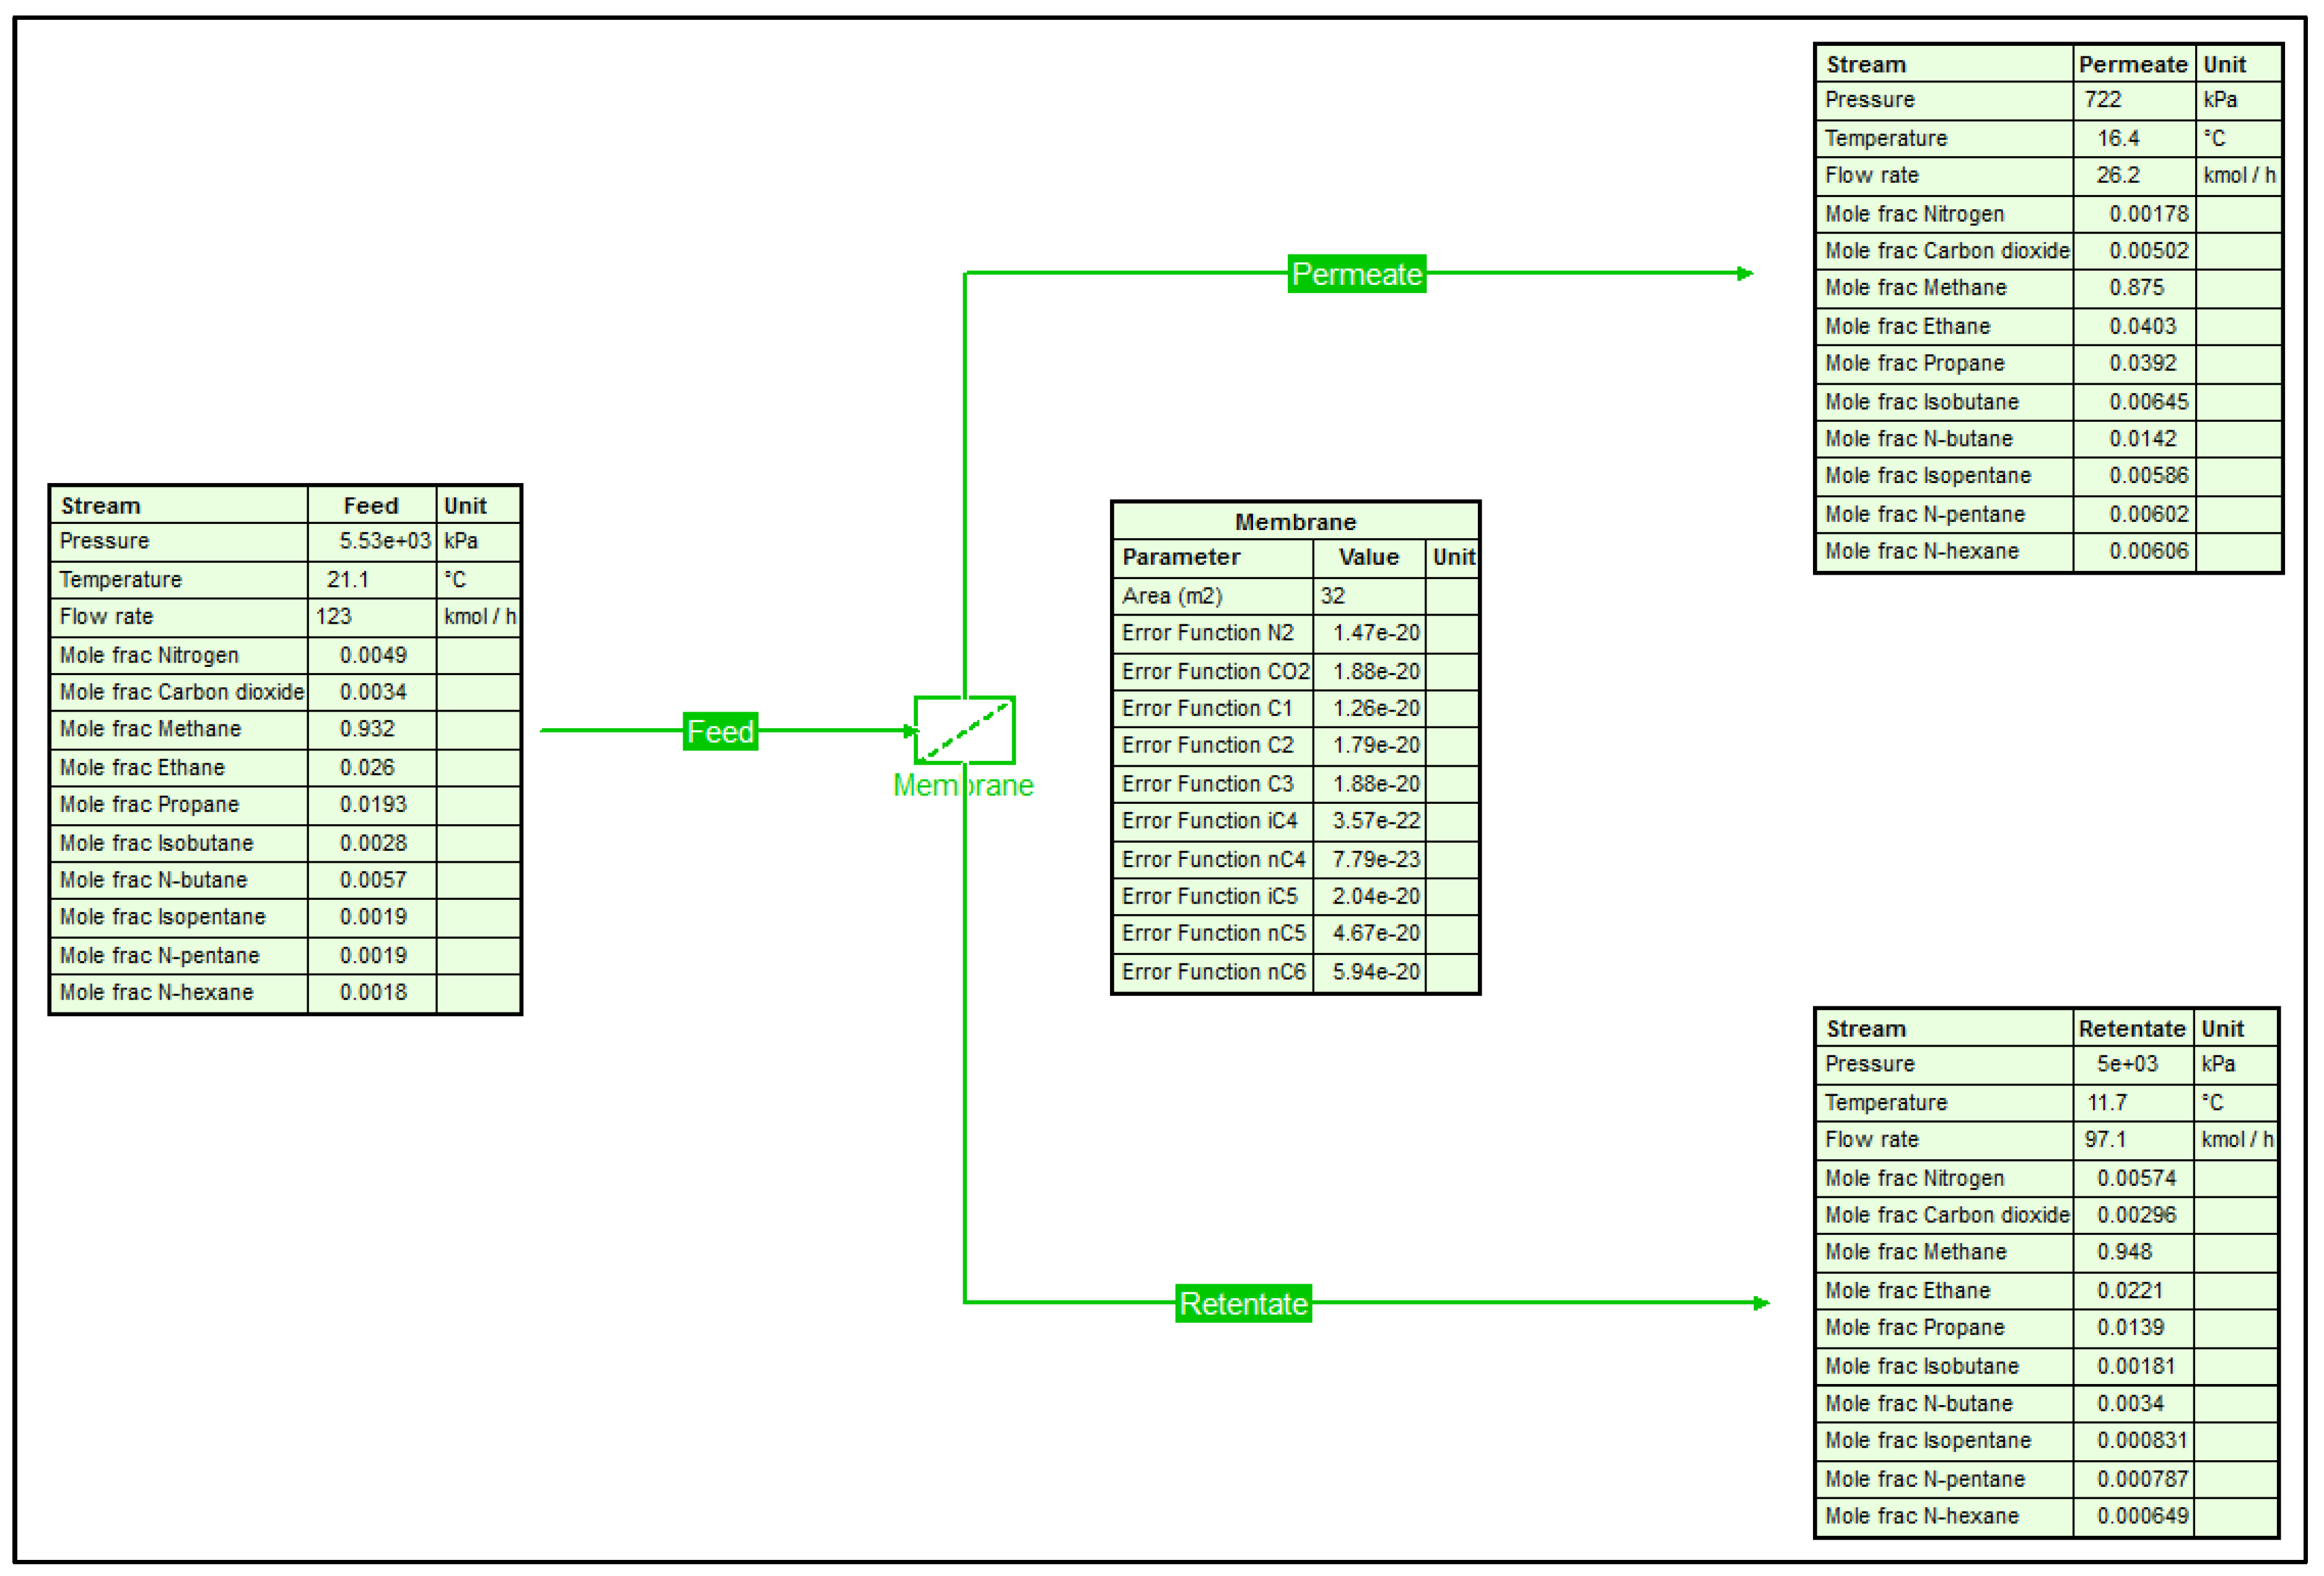Click the vertical permeate stream line
Viewport: 2324px width, 1576px height.
(x=965, y=480)
